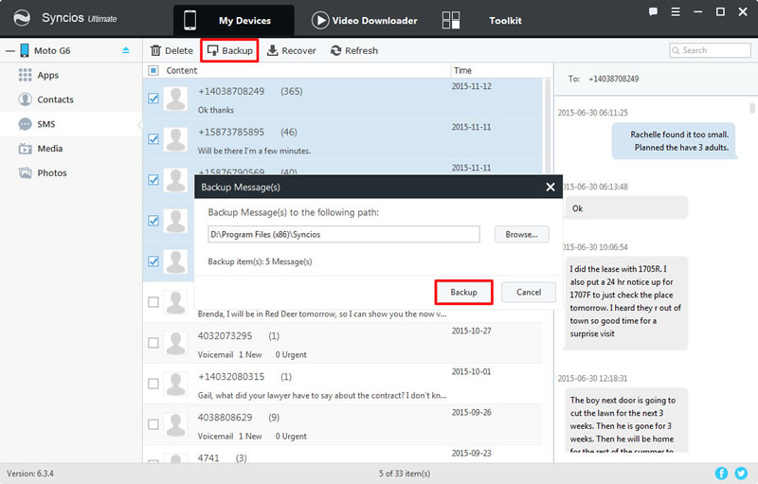The height and width of the screenshot is (484, 758).
Task: Close the Backup Message(s) dialog
Action: click(x=550, y=187)
